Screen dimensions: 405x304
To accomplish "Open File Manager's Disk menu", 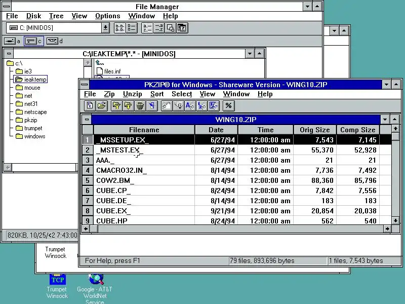I will click(x=33, y=16).
